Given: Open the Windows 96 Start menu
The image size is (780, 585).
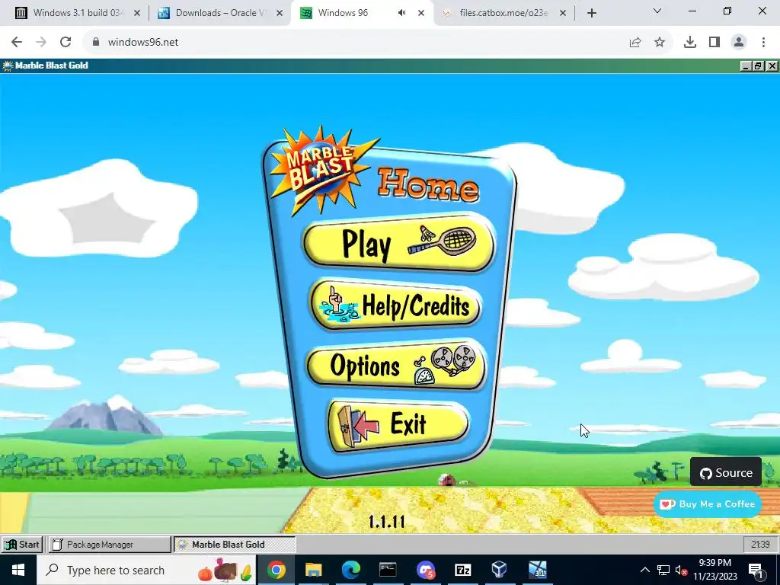Looking at the screenshot, I should pyautogui.click(x=22, y=544).
